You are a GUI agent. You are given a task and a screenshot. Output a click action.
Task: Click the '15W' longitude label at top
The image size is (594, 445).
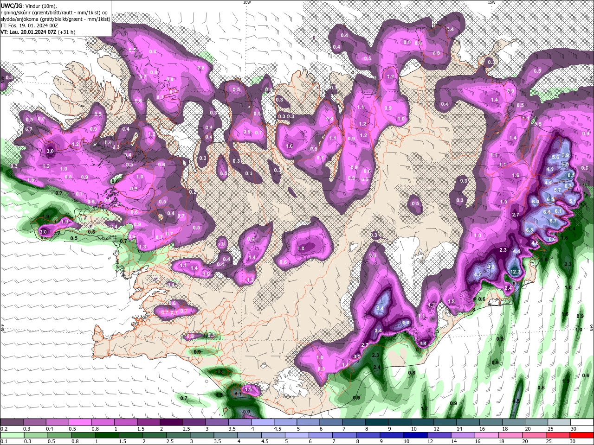tap(491, 2)
